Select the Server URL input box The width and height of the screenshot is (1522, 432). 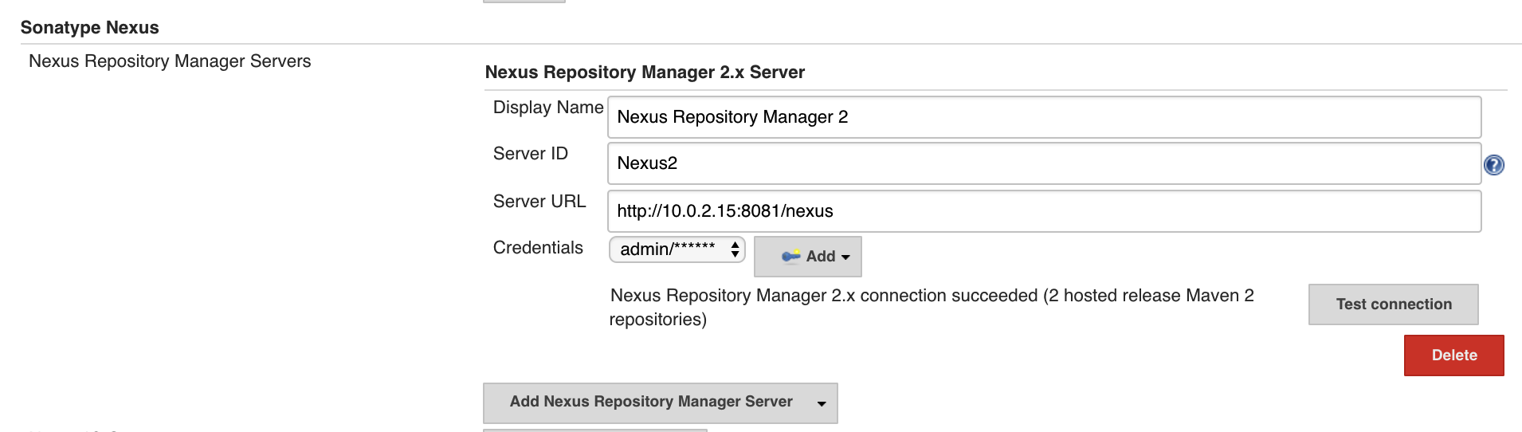point(1043,211)
